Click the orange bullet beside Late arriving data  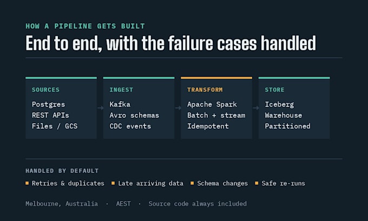(x=113, y=183)
